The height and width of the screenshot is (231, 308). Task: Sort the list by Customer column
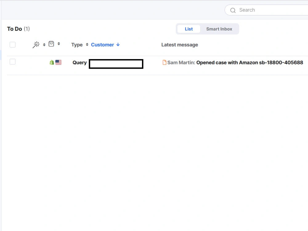tap(102, 45)
